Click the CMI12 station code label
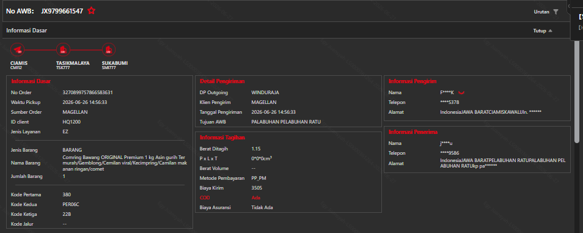This screenshot has height=233, width=583. (x=16, y=68)
